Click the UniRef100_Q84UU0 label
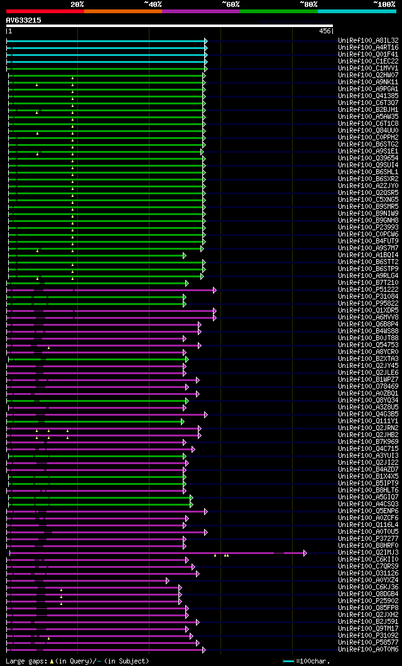This screenshot has height=666, width=402. [x=368, y=131]
